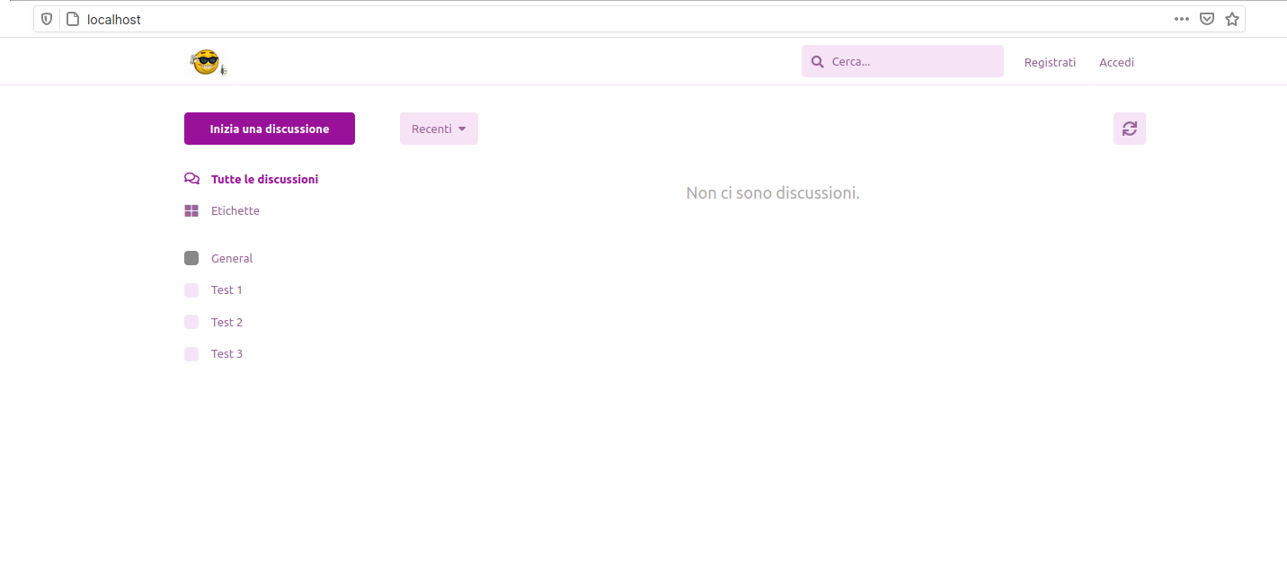Click the page info icon before localhost
The image size is (1287, 570).
pyautogui.click(x=73, y=19)
